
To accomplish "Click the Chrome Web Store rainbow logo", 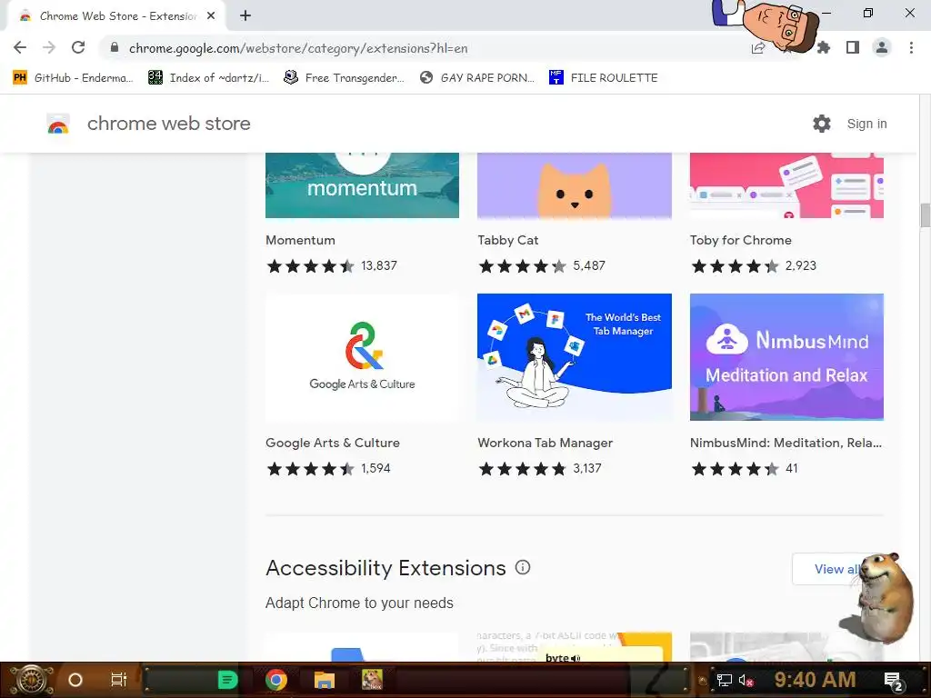I will [58, 124].
